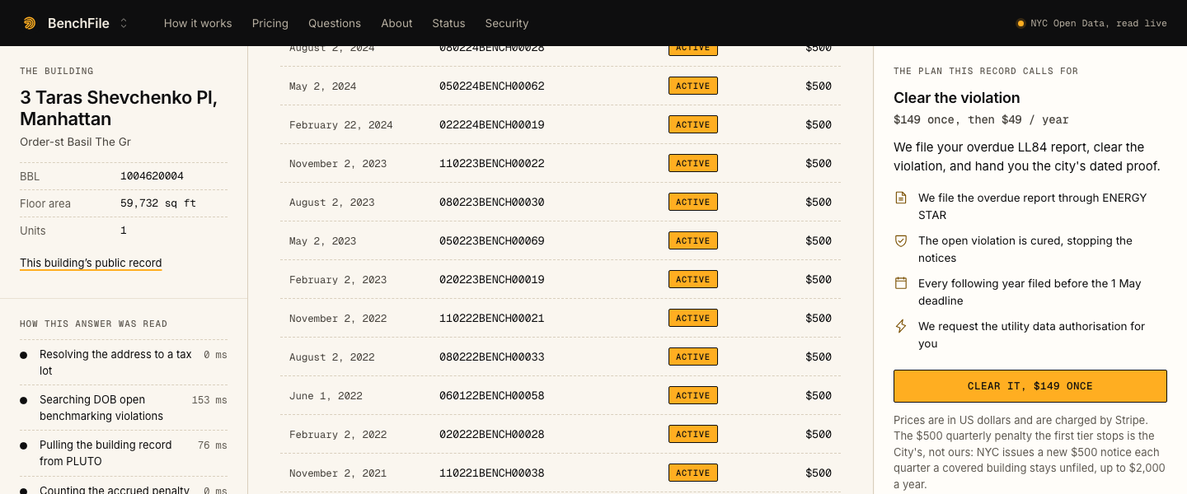Click the orange live status dot
Viewport: 1187px width, 494px height.
(x=1020, y=23)
